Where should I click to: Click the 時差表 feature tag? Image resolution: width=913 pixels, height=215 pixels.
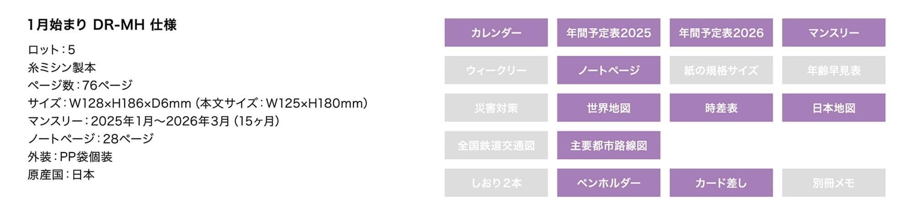coord(721,108)
